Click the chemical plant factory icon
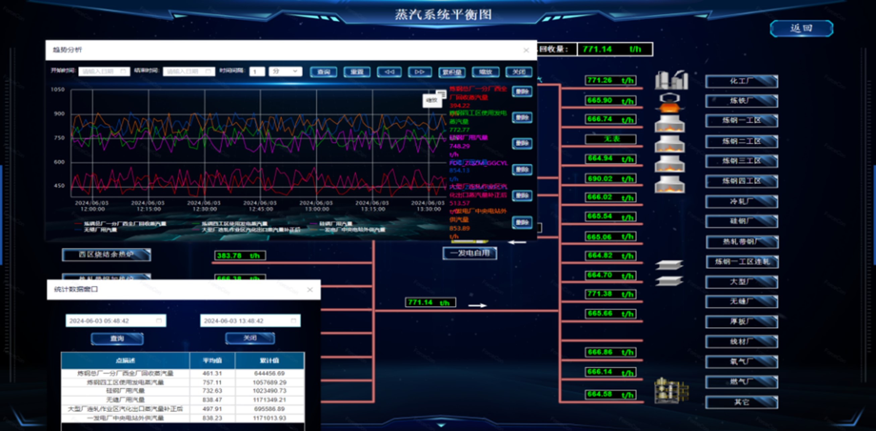 (671, 80)
